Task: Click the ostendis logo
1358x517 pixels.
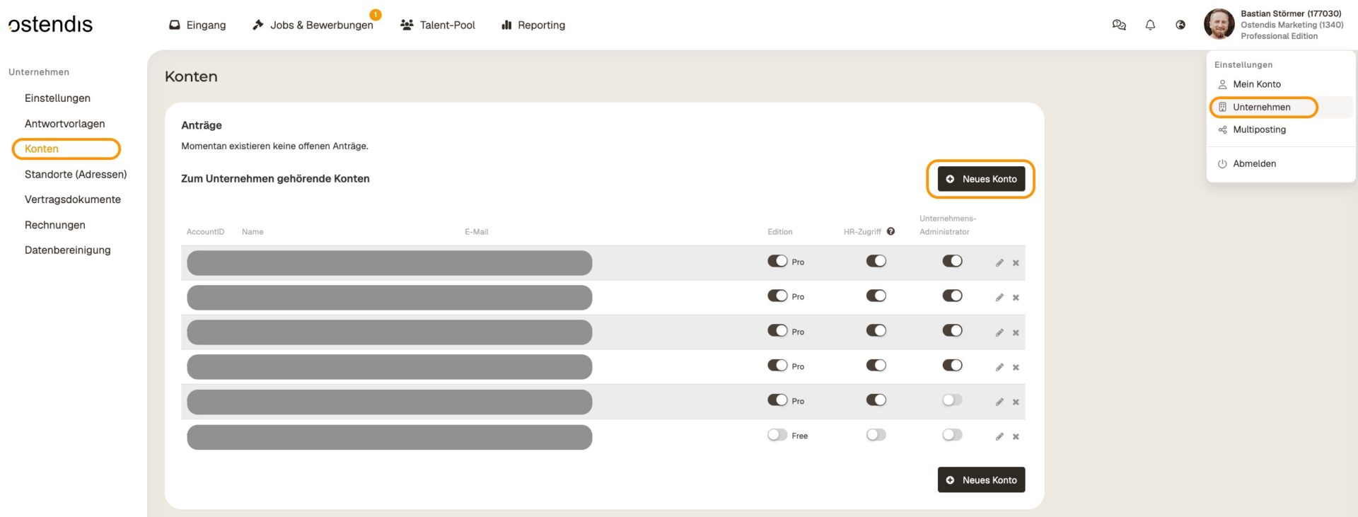Action: pyautogui.click(x=51, y=25)
